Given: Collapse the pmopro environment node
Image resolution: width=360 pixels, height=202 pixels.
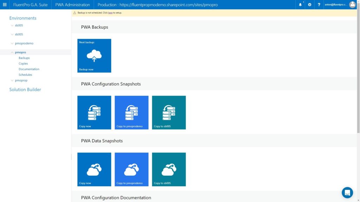Looking at the screenshot, I should coord(12,52).
